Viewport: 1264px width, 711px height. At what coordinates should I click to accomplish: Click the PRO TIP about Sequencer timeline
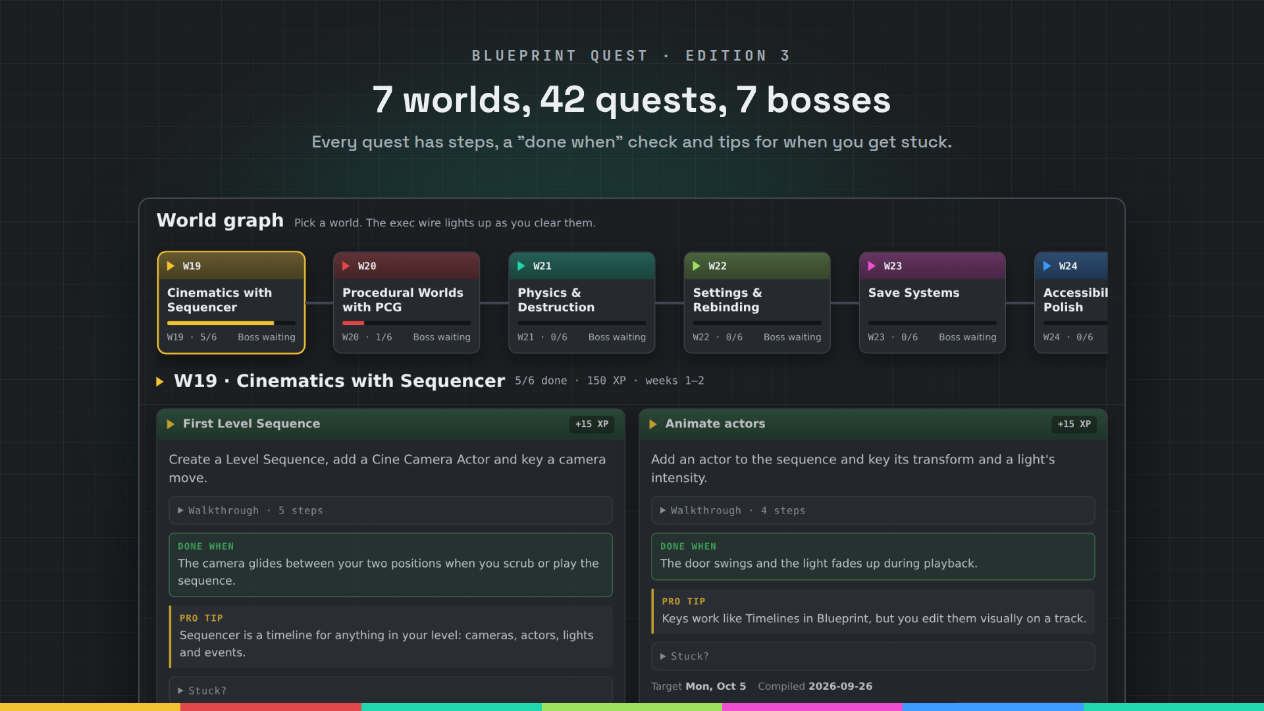click(x=390, y=637)
